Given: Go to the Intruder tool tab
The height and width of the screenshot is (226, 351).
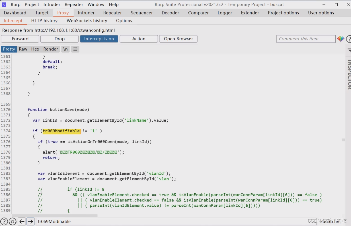Looking at the screenshot, I should click(x=86, y=13).
